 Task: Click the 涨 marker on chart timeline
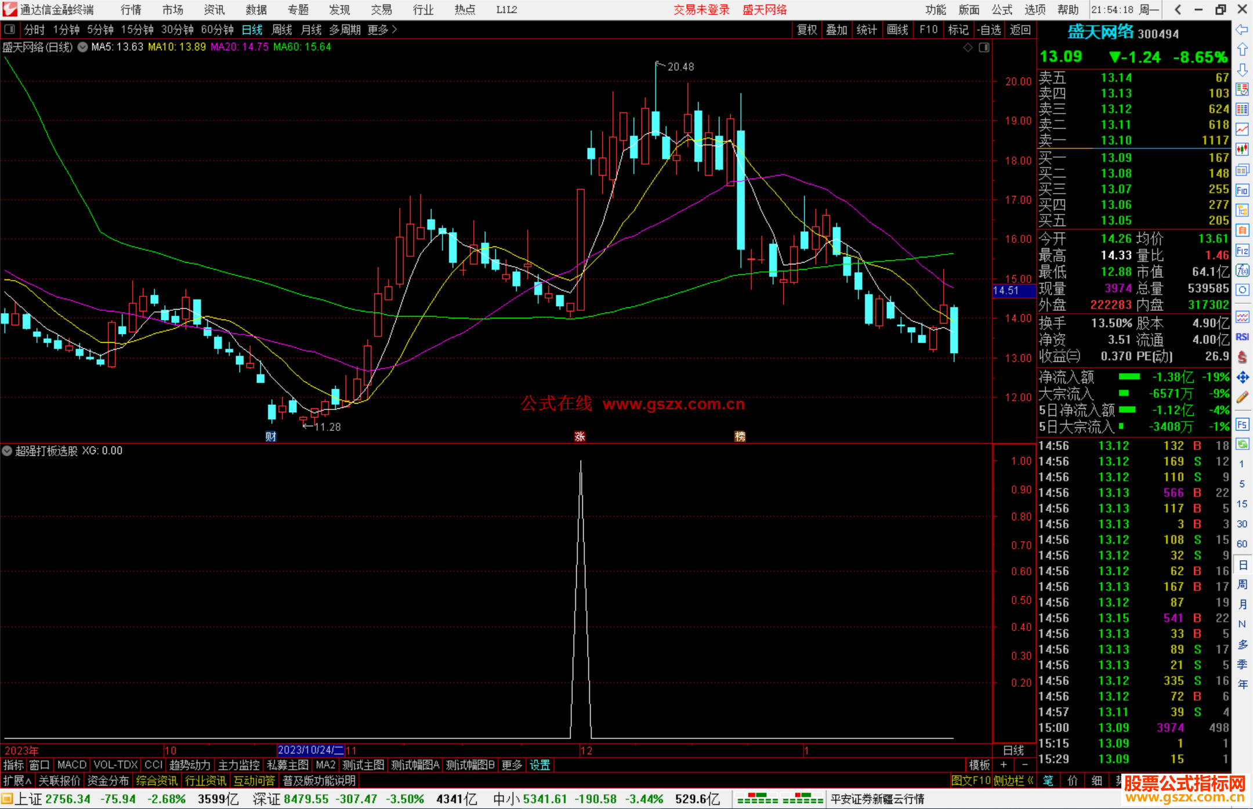click(x=580, y=437)
